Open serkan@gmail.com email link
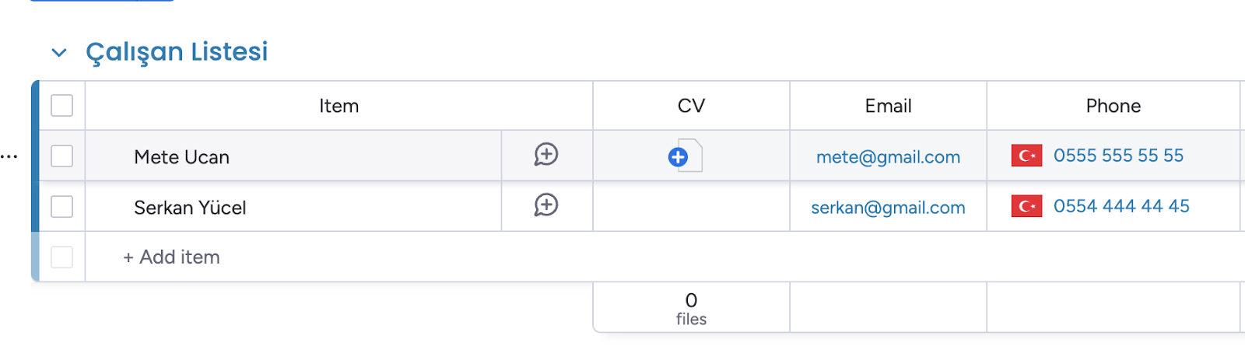The width and height of the screenshot is (1245, 350). pyautogui.click(x=888, y=208)
